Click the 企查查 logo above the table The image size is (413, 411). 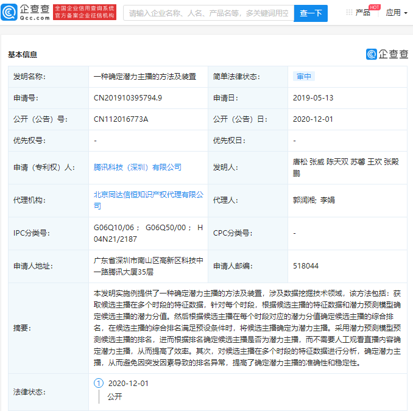coord(387,54)
